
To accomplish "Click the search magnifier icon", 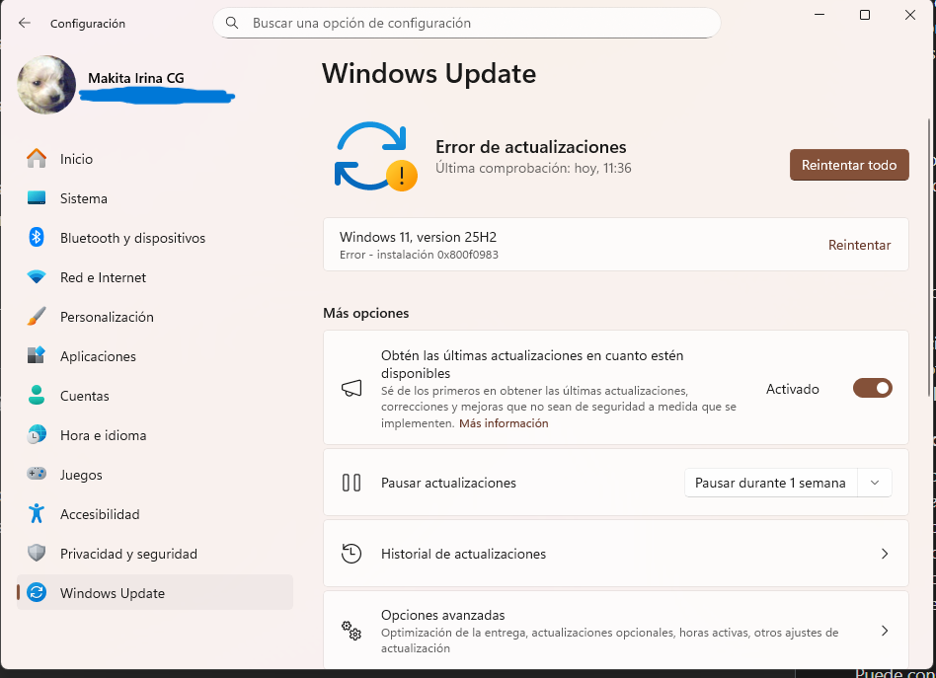I will [x=232, y=24].
